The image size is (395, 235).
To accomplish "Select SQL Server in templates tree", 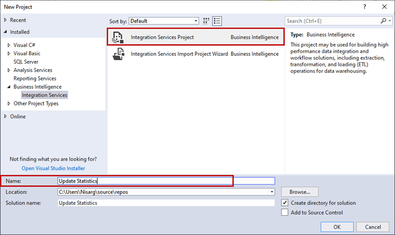I will 26,62.
